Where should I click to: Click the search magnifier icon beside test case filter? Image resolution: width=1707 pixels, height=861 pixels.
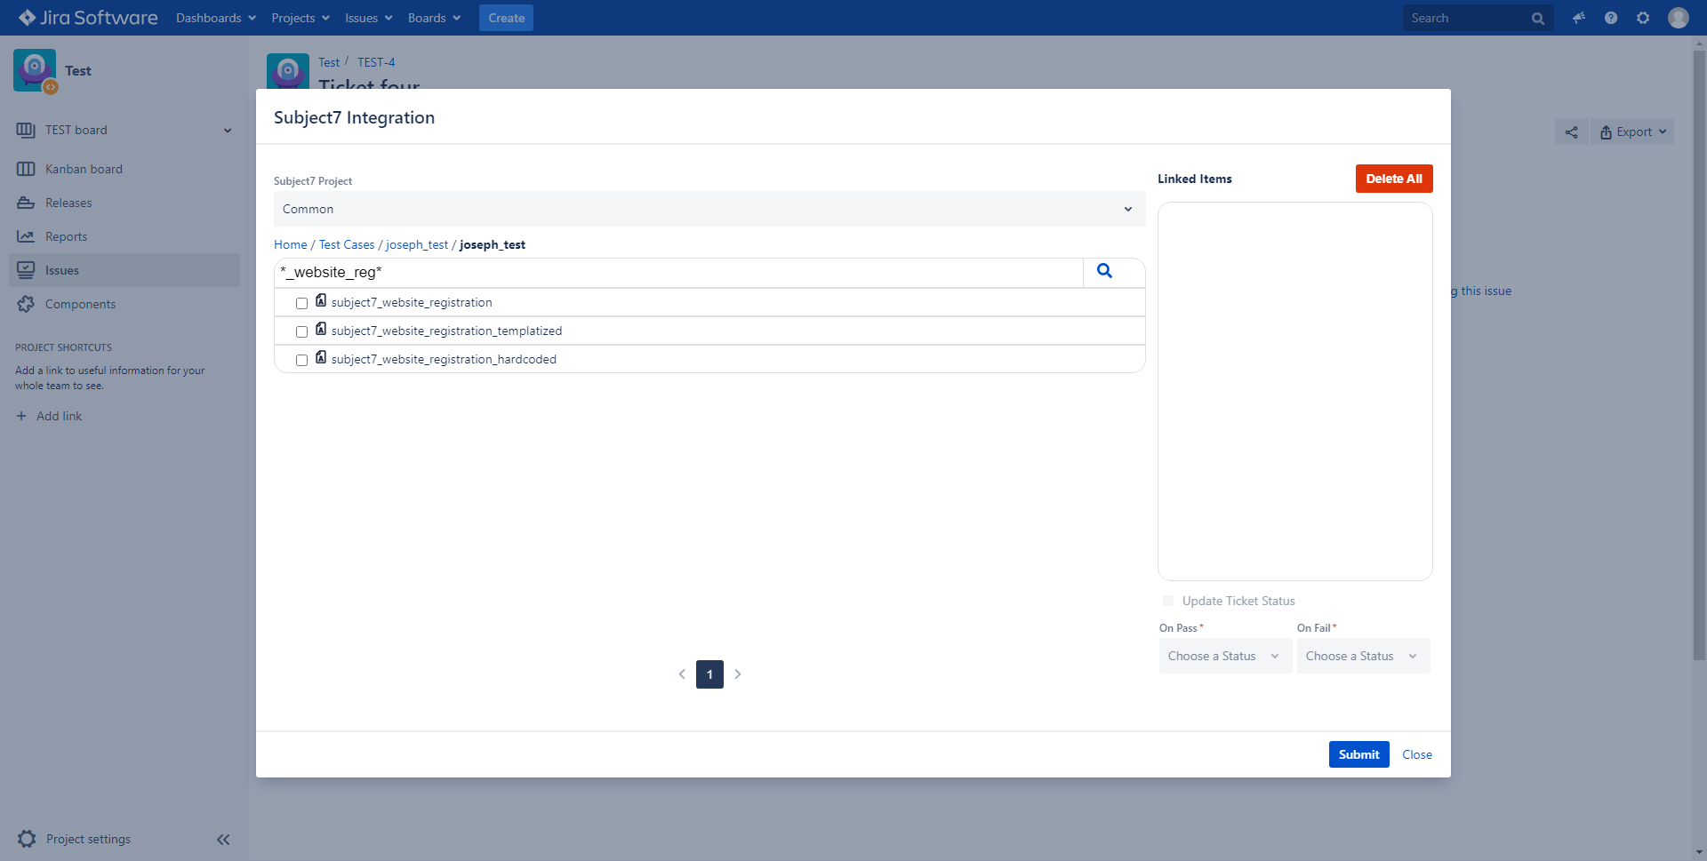[x=1104, y=272]
